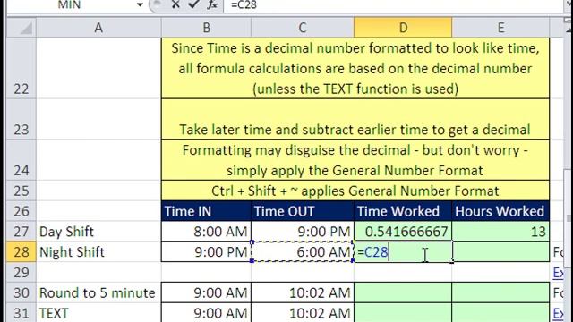The height and width of the screenshot is (322, 573).
Task: Select row 29 header
Action: [21, 272]
